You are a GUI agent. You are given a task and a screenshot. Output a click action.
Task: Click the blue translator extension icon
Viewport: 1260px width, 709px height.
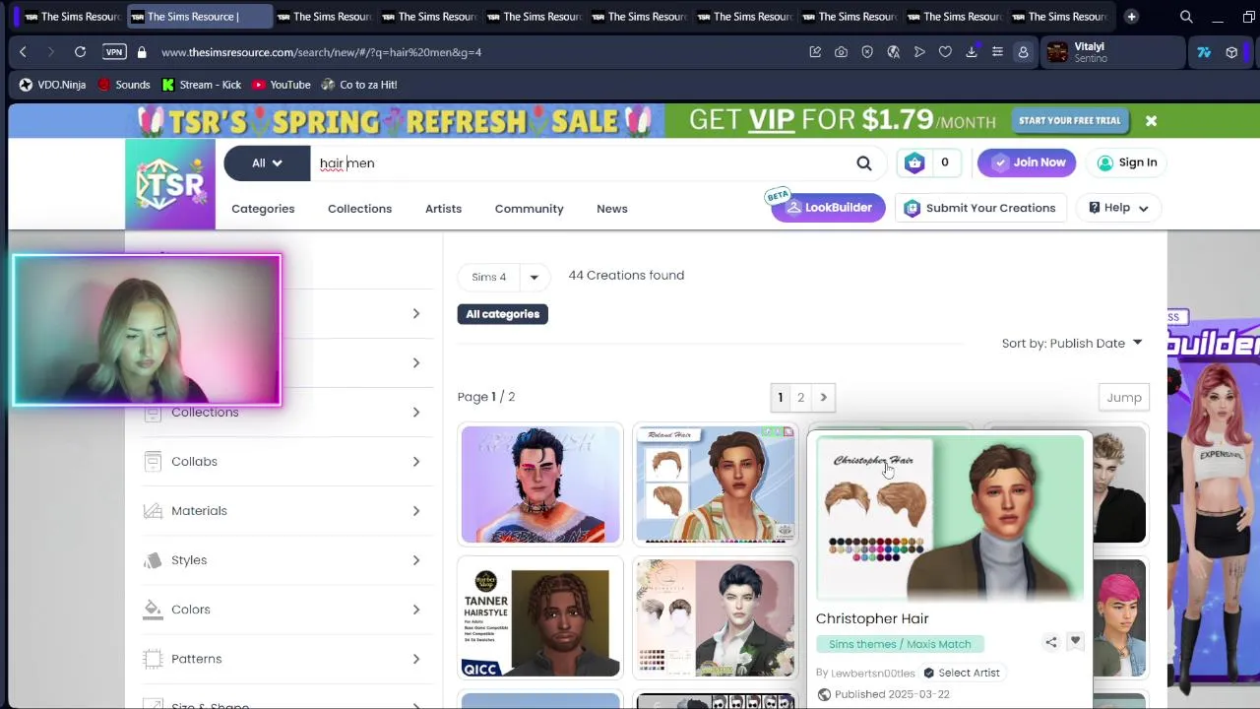pos(1204,52)
